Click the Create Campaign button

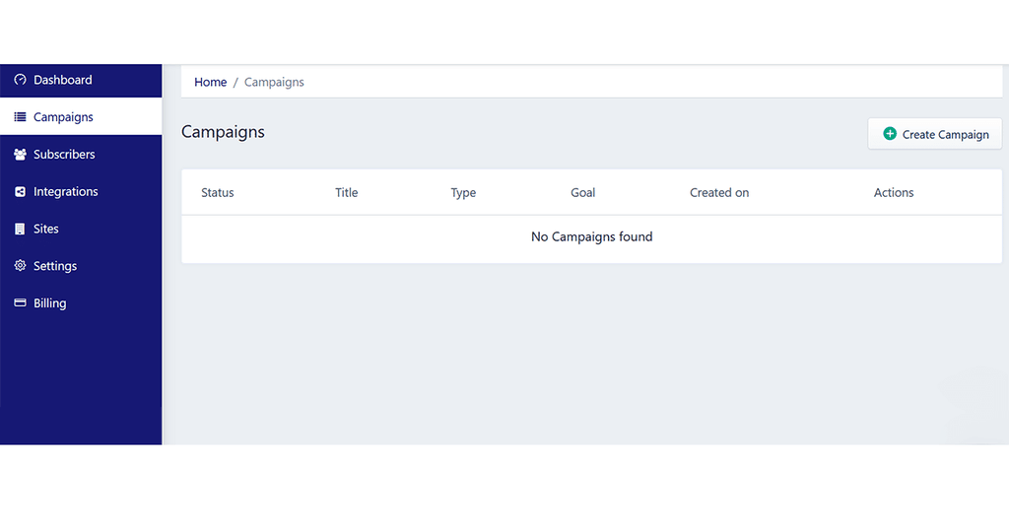pos(934,134)
